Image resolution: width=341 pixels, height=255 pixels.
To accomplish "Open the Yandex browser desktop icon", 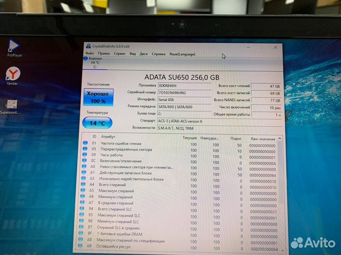I will tap(13, 76).
